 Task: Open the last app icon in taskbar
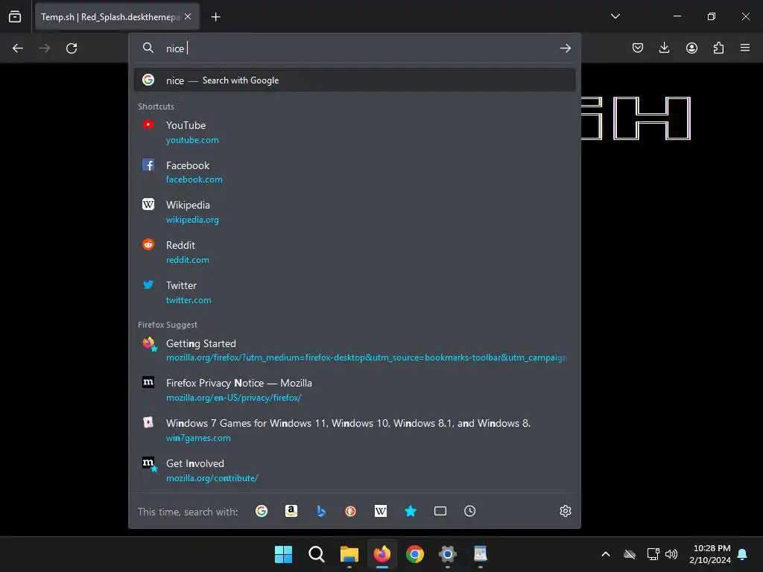(x=481, y=554)
